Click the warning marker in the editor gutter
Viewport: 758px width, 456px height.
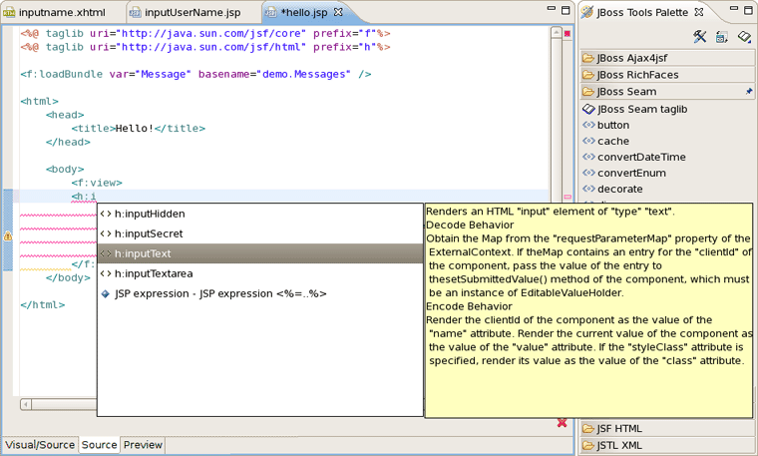[8, 236]
